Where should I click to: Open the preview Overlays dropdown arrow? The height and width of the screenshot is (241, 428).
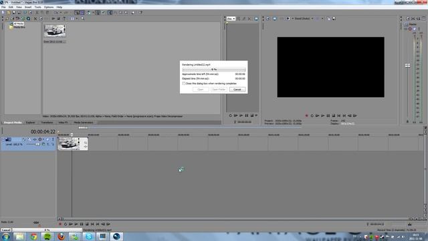tap(322, 19)
